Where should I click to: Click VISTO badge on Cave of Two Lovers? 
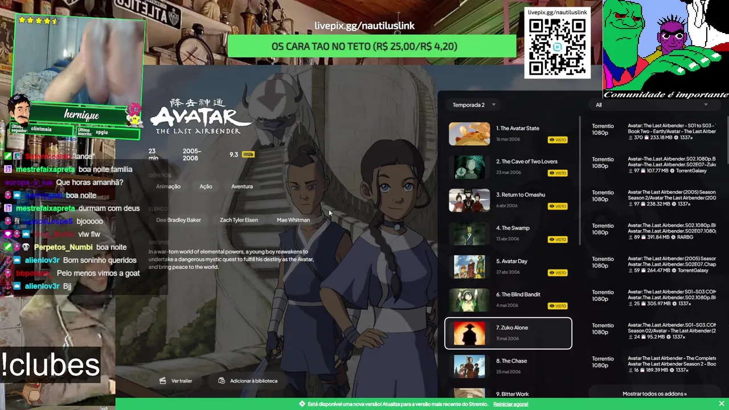[x=558, y=173]
